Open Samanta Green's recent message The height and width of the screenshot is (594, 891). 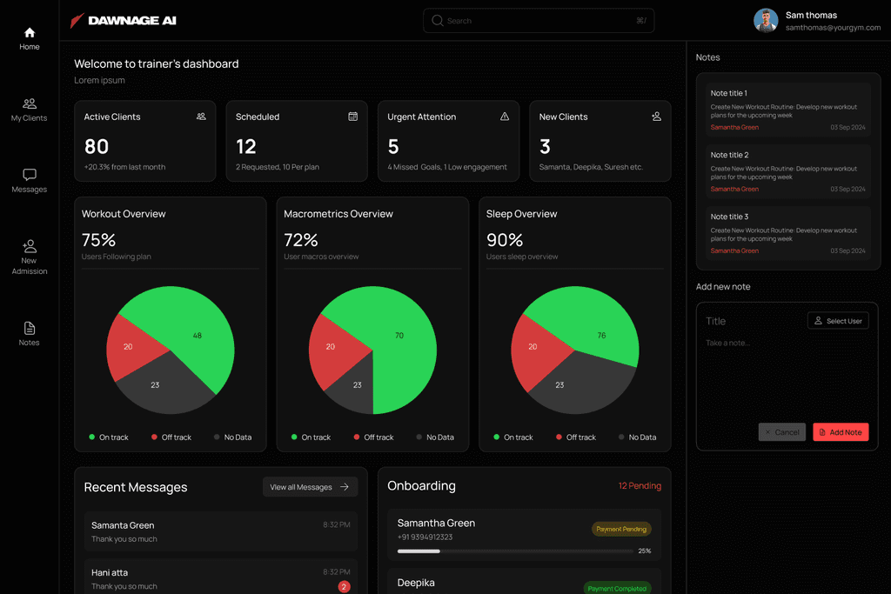coord(220,531)
